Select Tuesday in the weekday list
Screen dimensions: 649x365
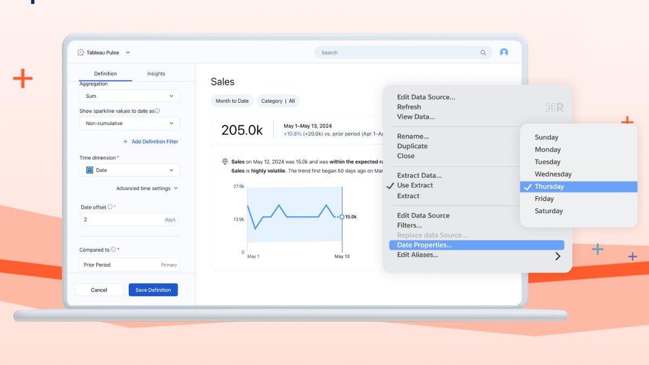tap(547, 162)
